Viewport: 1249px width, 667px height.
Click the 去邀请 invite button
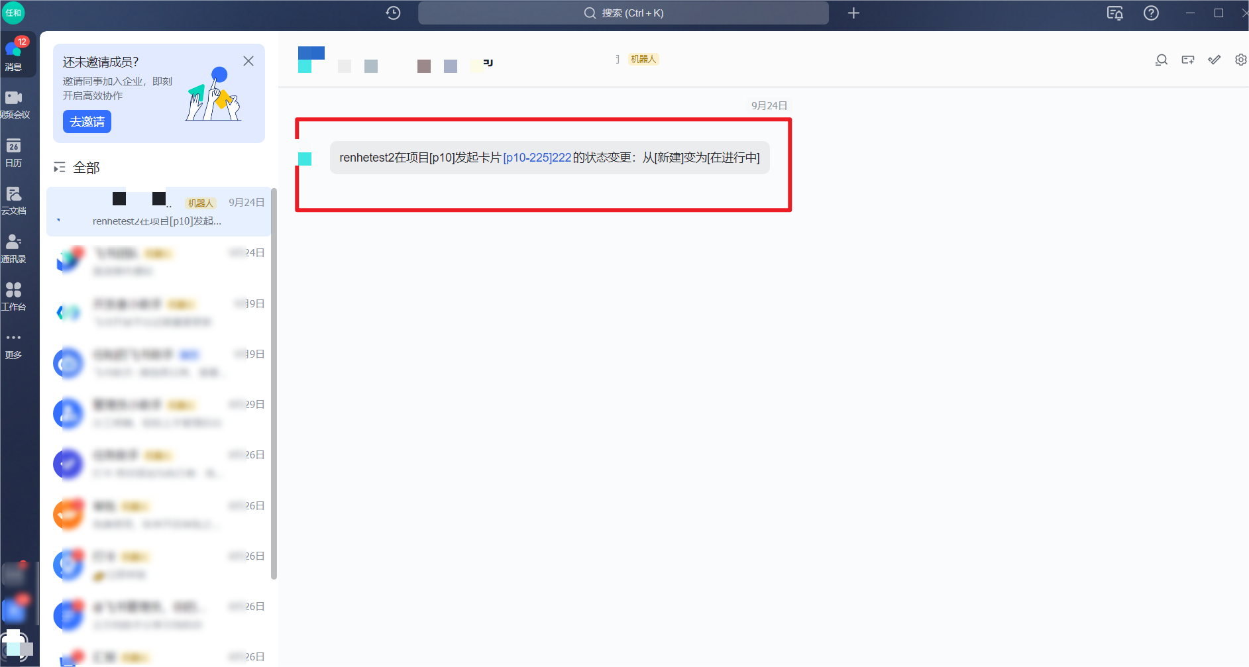[87, 122]
